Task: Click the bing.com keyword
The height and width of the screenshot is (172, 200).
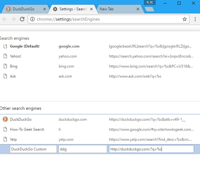Action: 66,66
